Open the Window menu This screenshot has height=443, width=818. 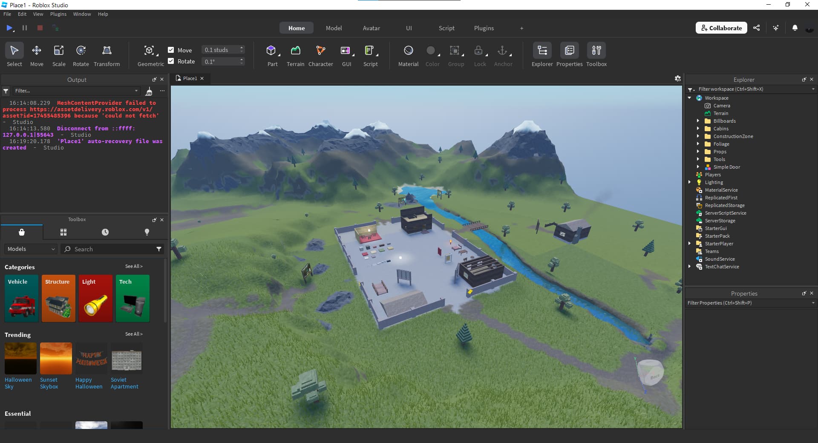click(82, 14)
